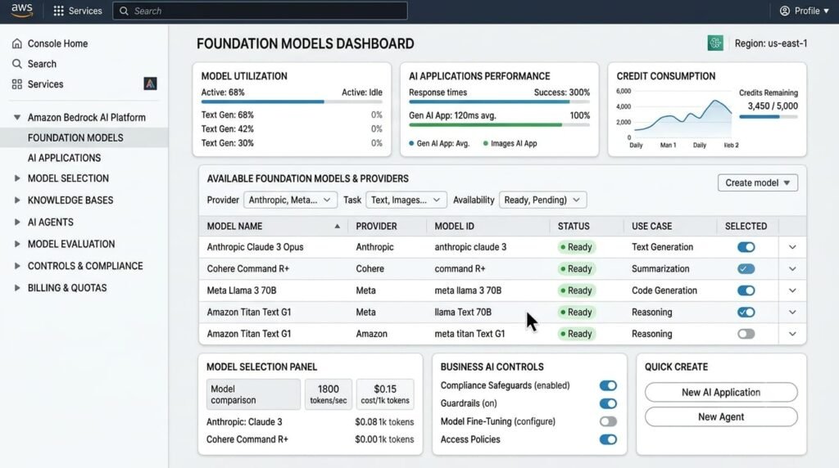The image size is (839, 468).
Task: Open Foundation Models in sidebar
Action: point(84,137)
